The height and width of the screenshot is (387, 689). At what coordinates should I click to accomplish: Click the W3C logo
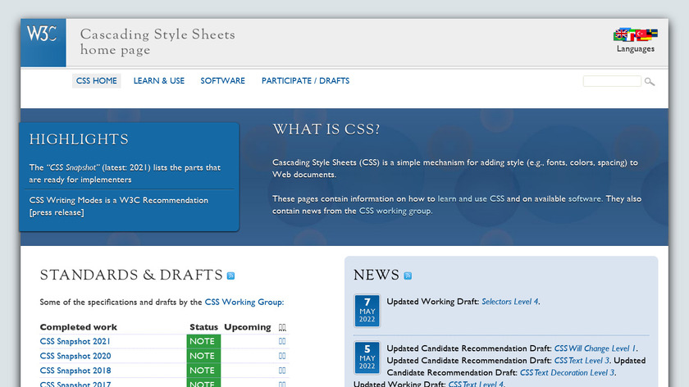43,42
